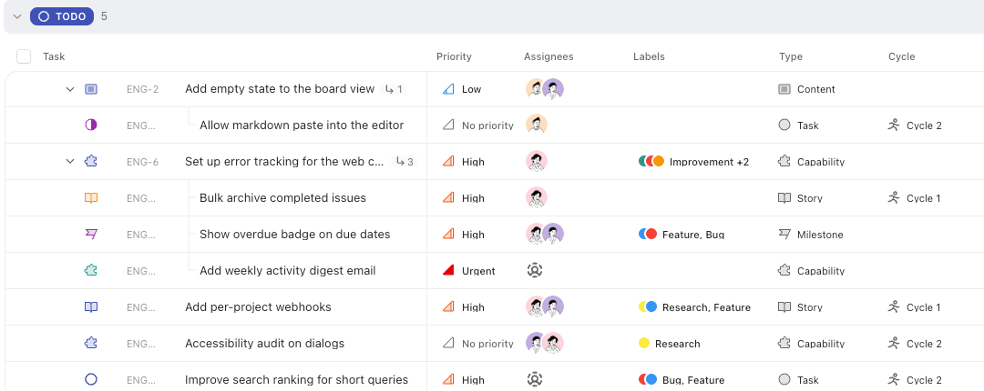Click the blue book icon for per-project webhooks
Viewport: 984px width, 391px height.
click(91, 307)
